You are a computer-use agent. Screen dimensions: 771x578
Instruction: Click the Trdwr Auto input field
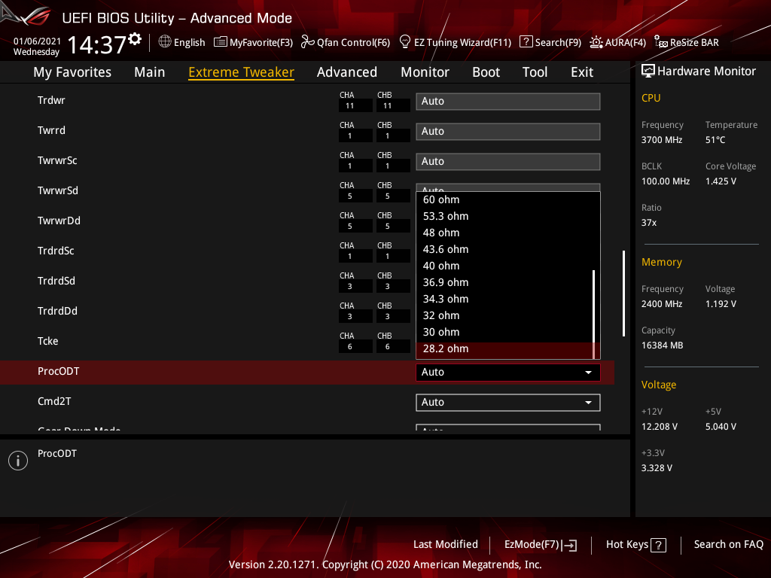[x=508, y=102]
